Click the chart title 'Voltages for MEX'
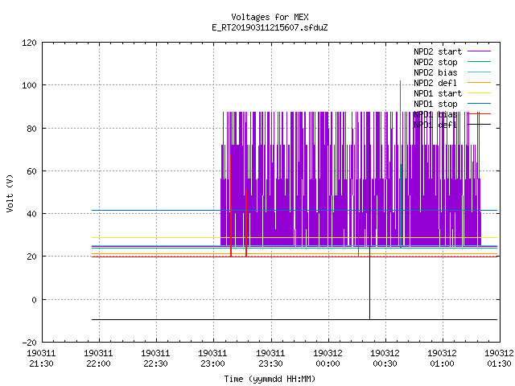The width and height of the screenshot is (515, 386). 270,17
